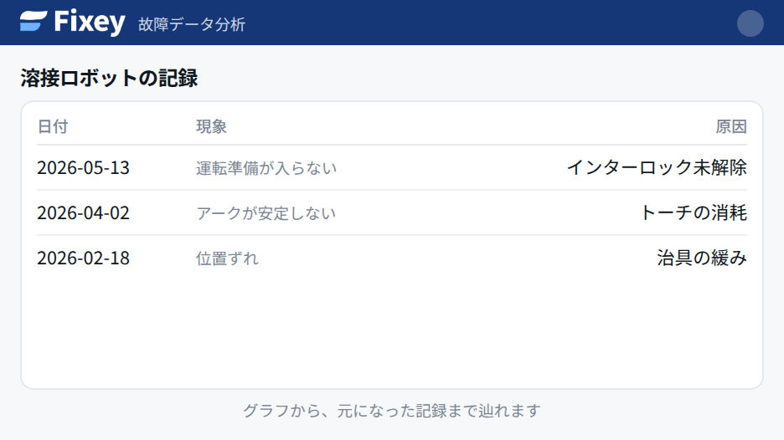Viewport: 784px width, 440px height.
Task: Select the 現象 column header
Action: 211,127
